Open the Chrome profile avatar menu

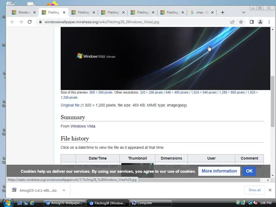(x=260, y=22)
